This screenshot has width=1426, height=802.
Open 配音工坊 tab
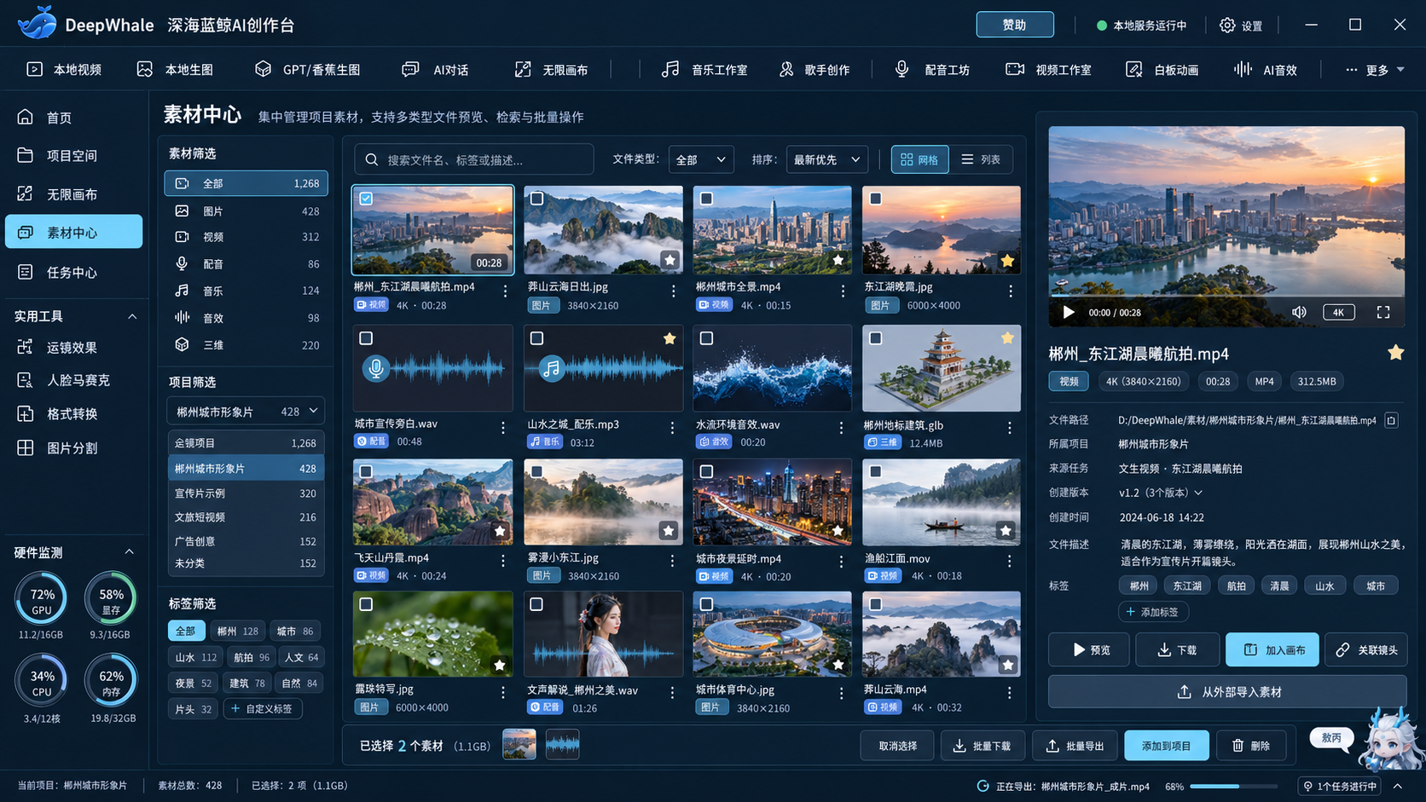pos(931,69)
